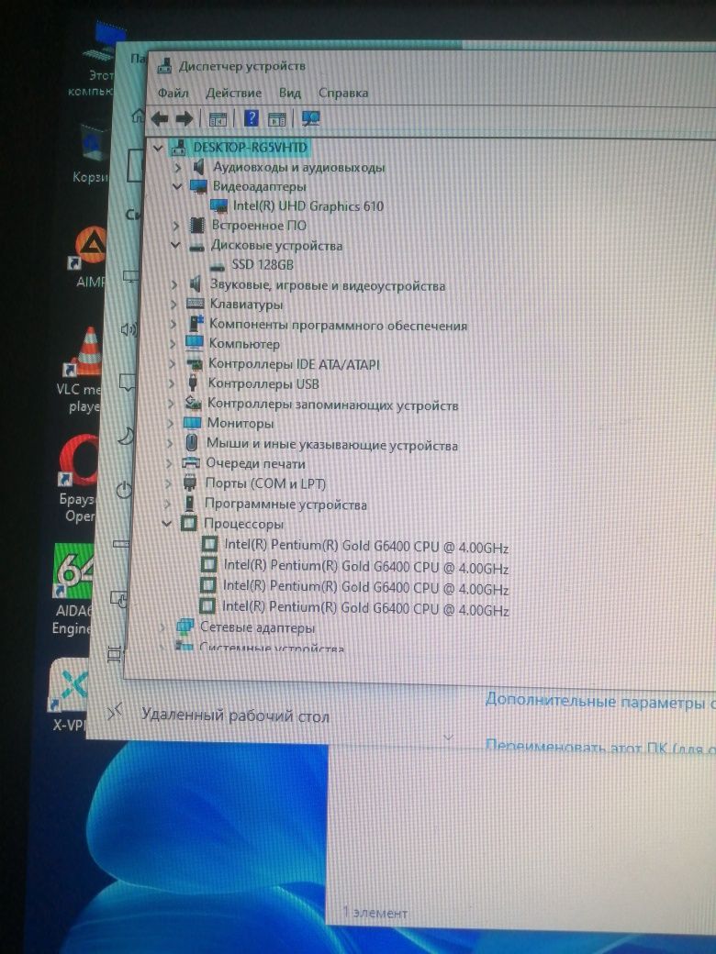The image size is (716, 954).
Task: Select Сетевые адаптеры category
Action: point(258,627)
